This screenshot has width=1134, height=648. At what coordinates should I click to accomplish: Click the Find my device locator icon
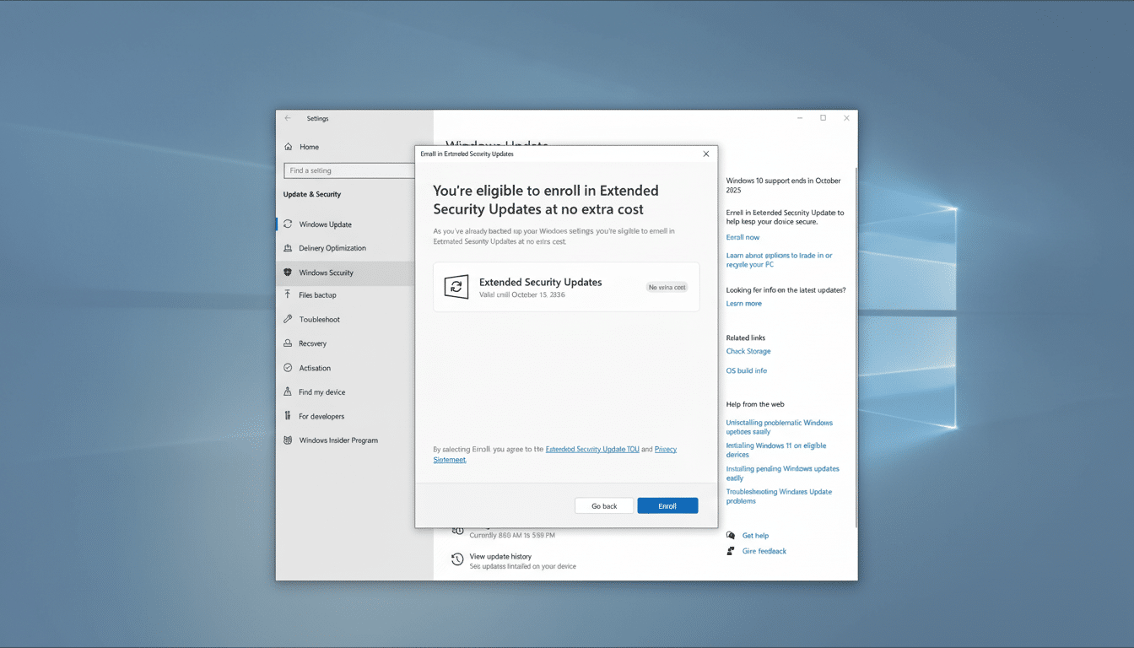289,391
